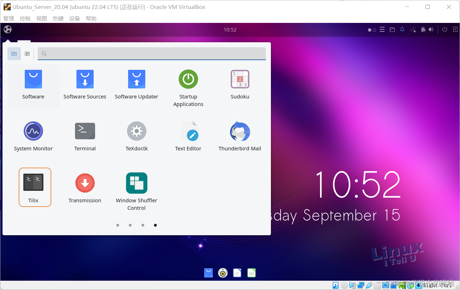Click the VirtualBox USB status icon
Image resolution: width=460 pixels, height=290 pixels.
tap(369, 285)
